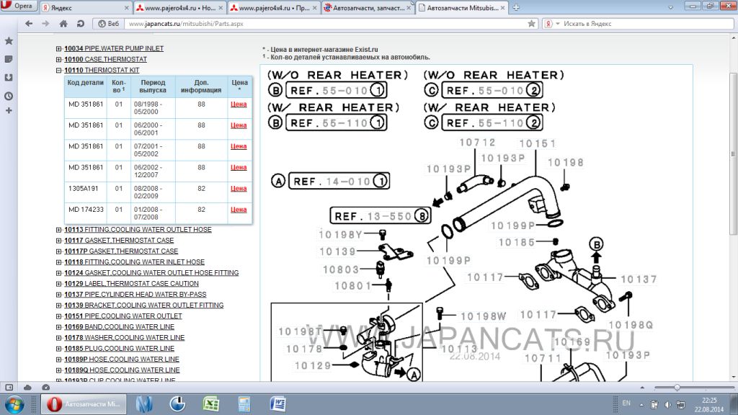Open Цена link for part 1305A191
738x415 pixels.
(239, 189)
